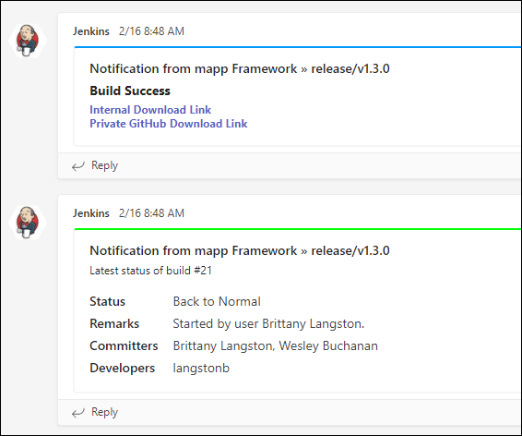Open the Internal Download Link
The image size is (522, 436).
click(x=150, y=110)
